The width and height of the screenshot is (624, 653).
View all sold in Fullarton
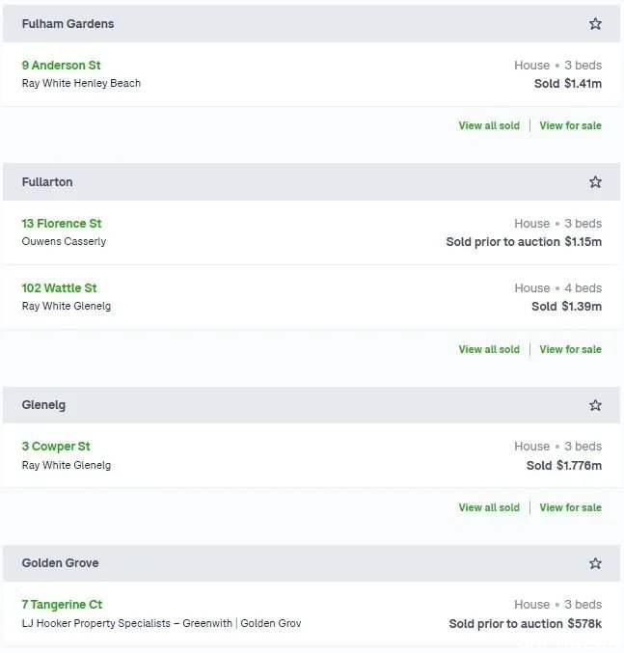(489, 349)
